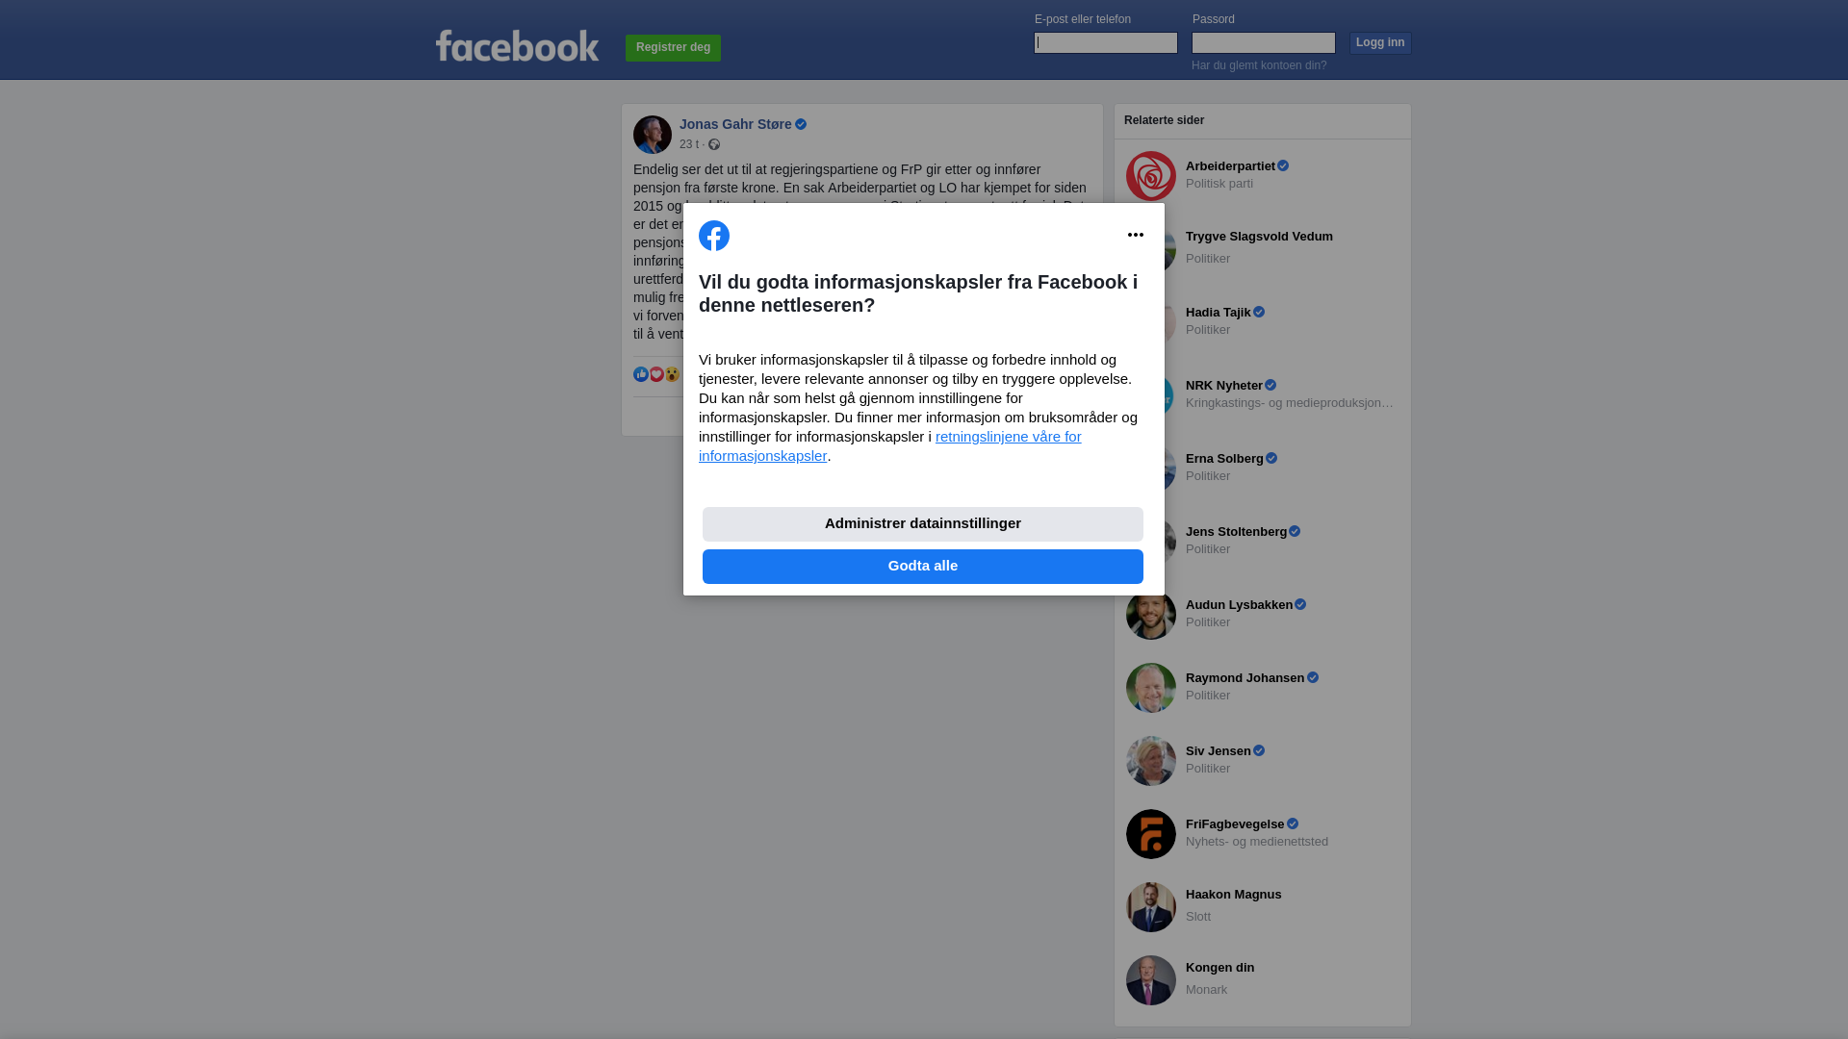1848x1039 pixels.
Task: Click the Facebook logo in the header
Action: click(x=517, y=45)
